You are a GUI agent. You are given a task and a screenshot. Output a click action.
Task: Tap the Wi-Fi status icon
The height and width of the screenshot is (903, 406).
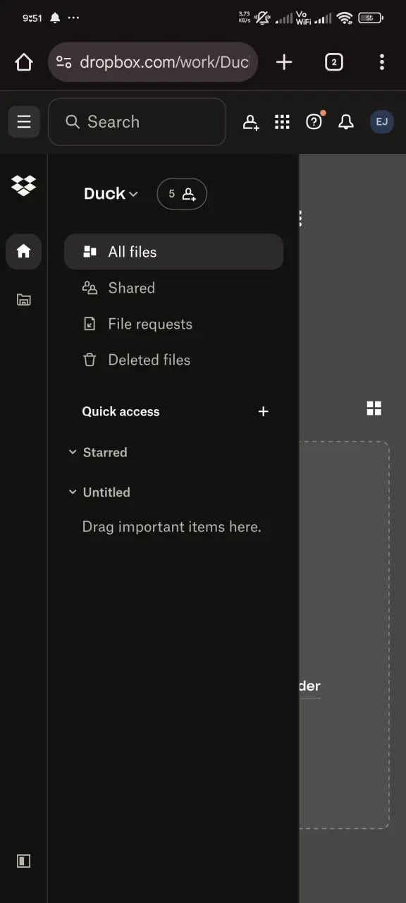click(345, 18)
